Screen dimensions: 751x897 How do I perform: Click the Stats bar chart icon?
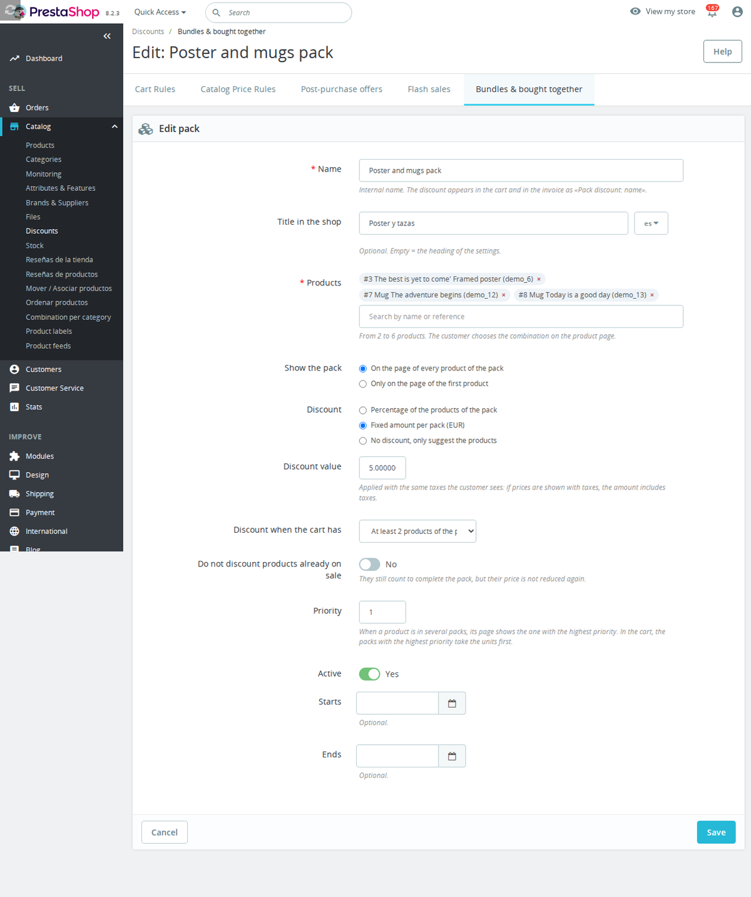pos(14,407)
